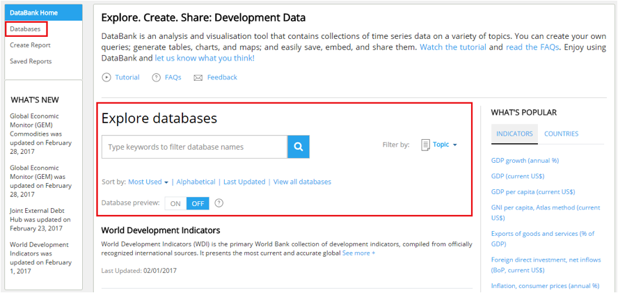Open Create Report in sidebar
Screen dimensions: 618x293
pos(31,45)
